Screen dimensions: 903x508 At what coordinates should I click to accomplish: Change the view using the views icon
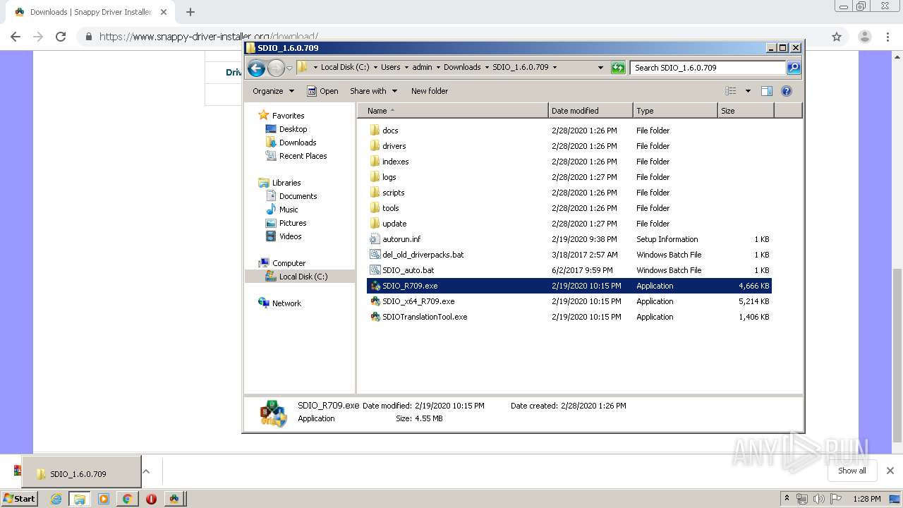(731, 91)
